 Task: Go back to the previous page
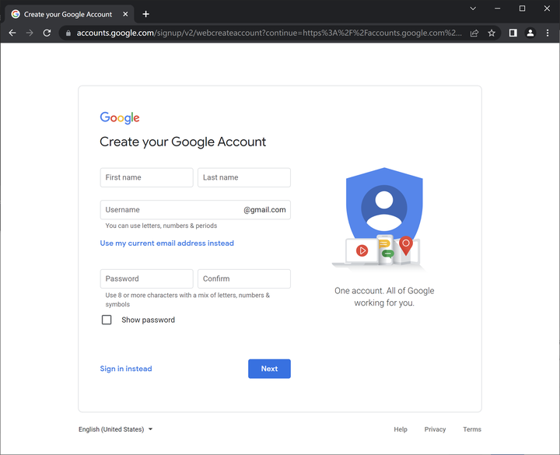(12, 33)
